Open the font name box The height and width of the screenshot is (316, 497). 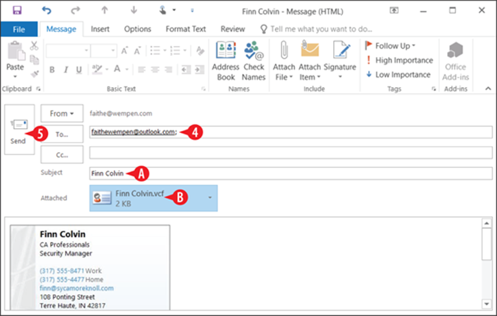click(67, 51)
